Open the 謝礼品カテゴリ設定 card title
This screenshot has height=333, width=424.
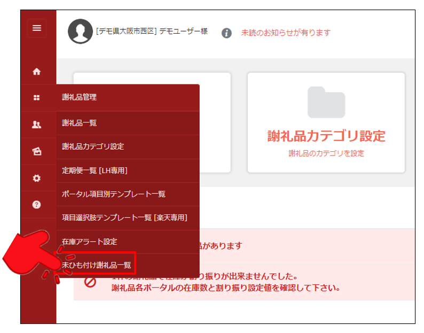326,136
